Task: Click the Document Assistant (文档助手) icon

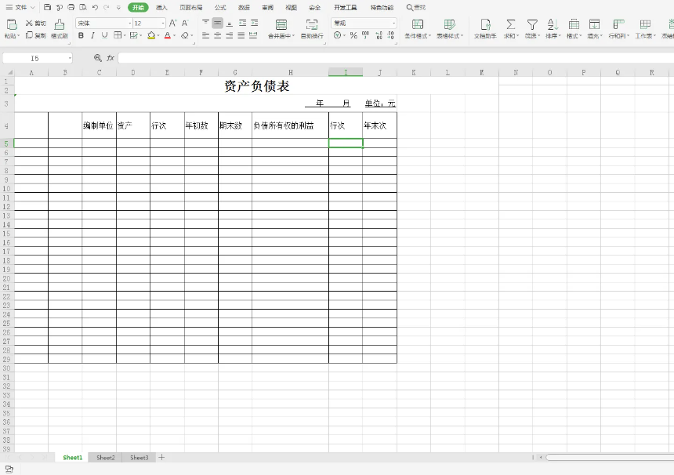Action: 485,24
